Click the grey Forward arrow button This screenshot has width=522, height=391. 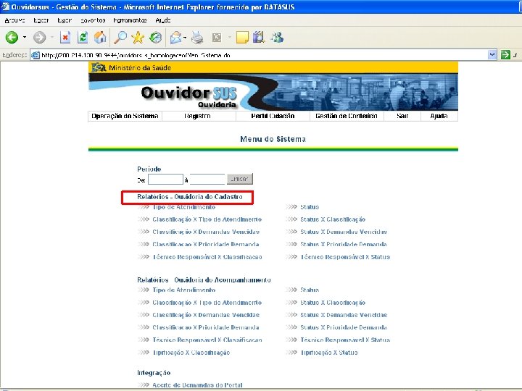(x=39, y=37)
